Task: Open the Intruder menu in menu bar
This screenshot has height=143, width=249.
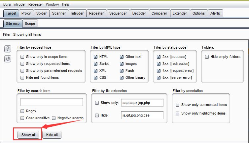Action: tap(19, 4)
